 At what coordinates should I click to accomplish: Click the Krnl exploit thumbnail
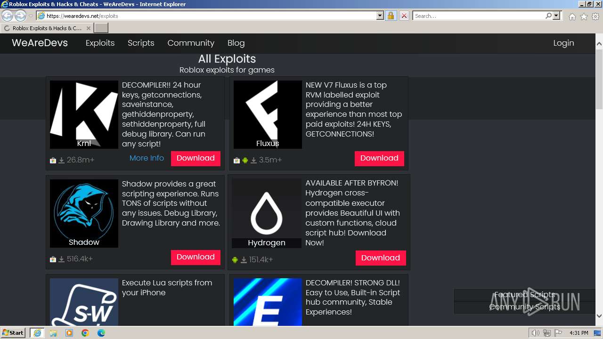coord(84,114)
